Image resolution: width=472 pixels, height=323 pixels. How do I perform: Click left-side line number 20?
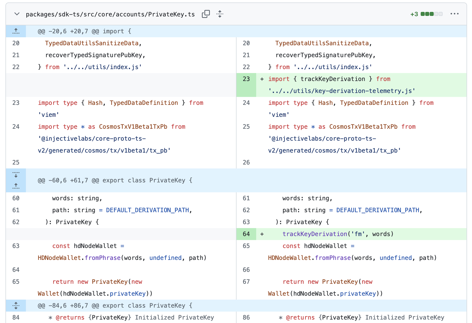coord(16,43)
